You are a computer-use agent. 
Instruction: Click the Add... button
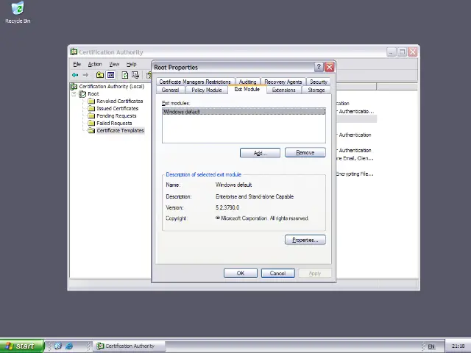[x=260, y=153]
